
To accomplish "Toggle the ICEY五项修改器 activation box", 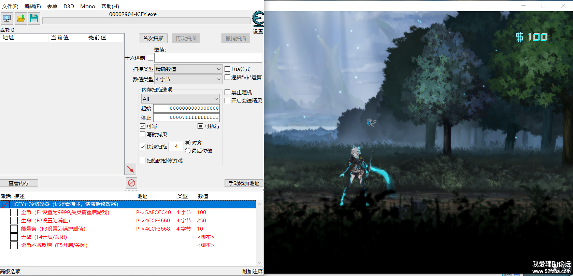I will tap(6, 204).
